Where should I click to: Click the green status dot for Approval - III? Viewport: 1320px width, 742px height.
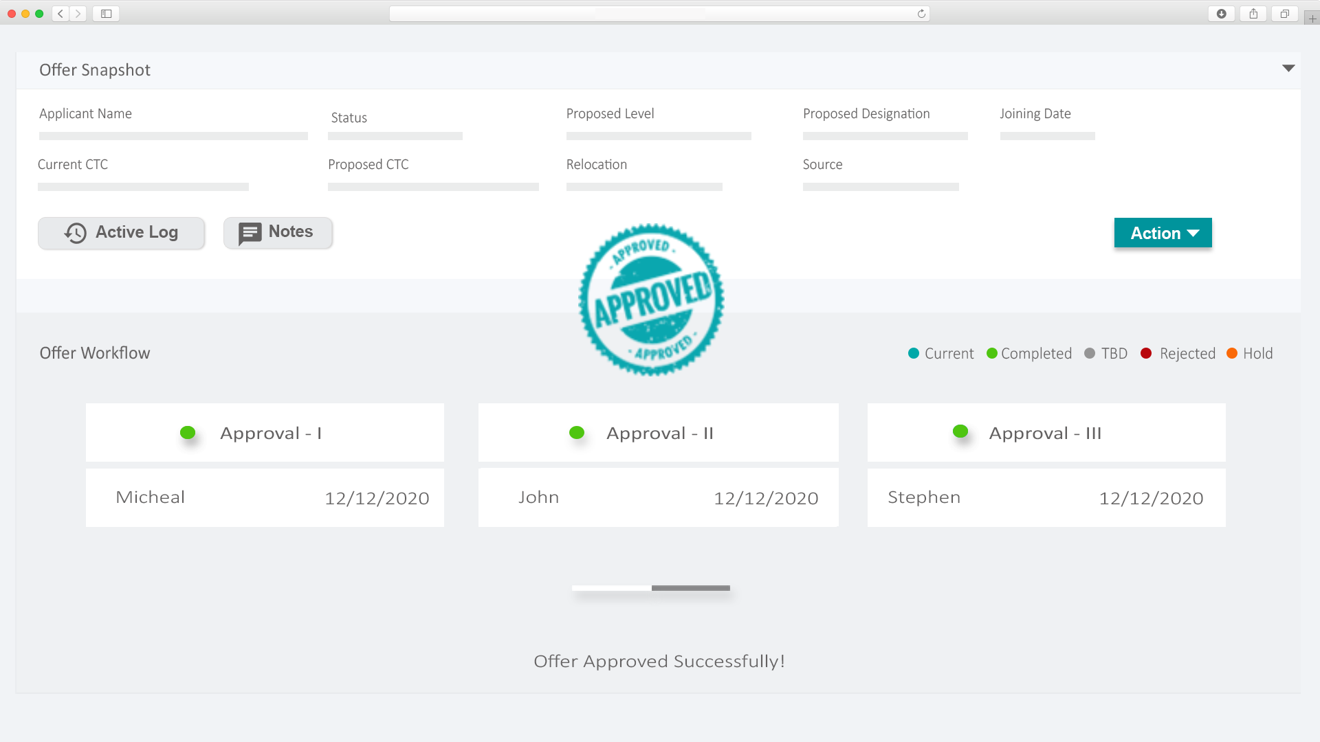coord(960,431)
